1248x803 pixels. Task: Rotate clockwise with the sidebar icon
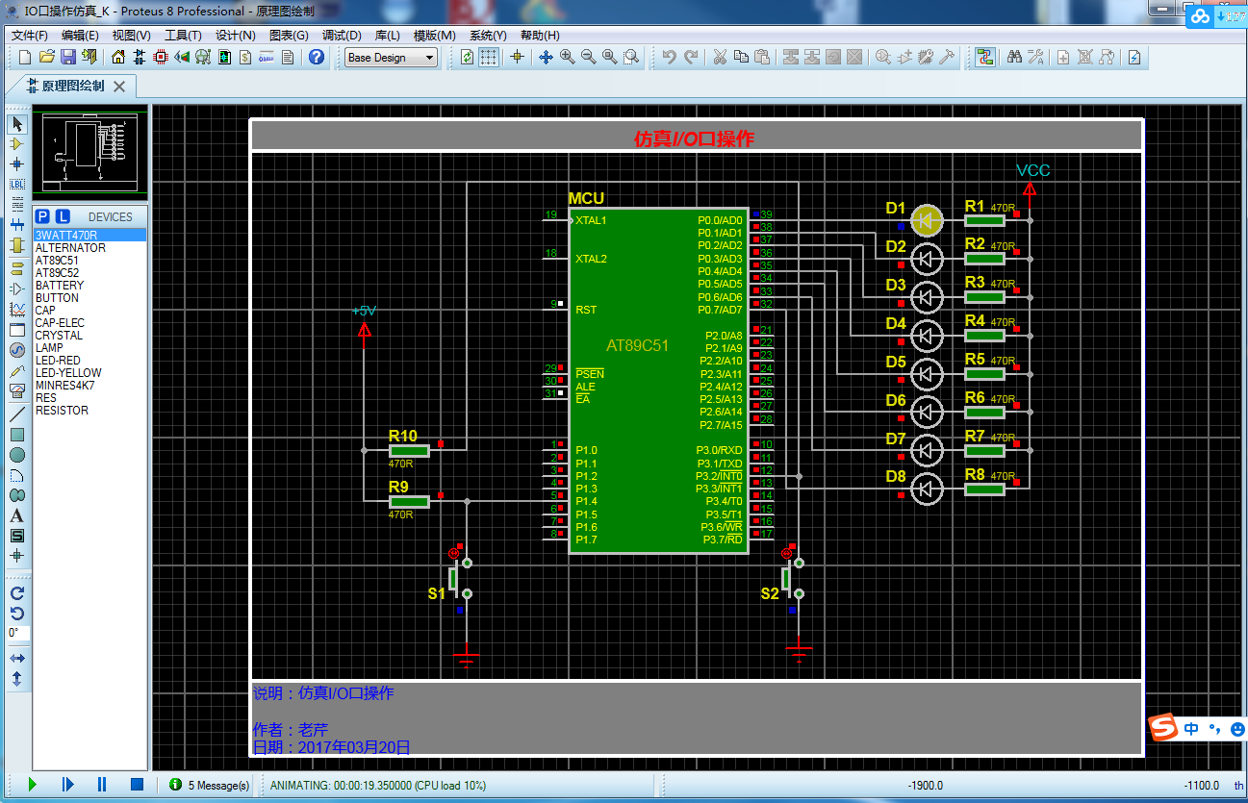pyautogui.click(x=17, y=593)
